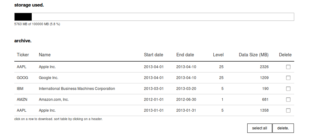
Task: Sort archive by Level header
Action: coord(218,55)
